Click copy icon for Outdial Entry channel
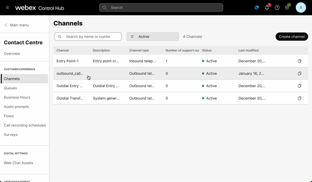 [299, 86]
